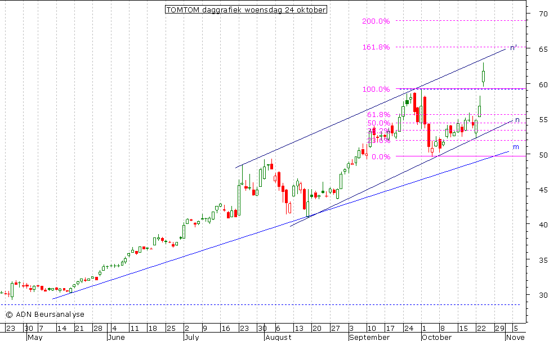Select date label 10 in September

point(372,329)
